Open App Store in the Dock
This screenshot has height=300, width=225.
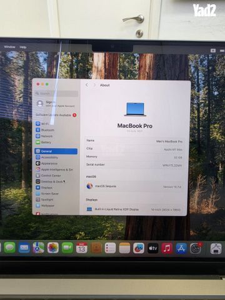181,248
